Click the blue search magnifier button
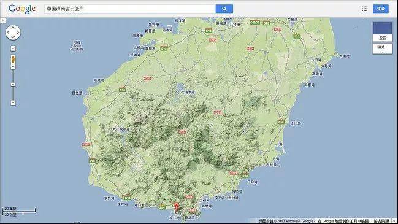This screenshot has height=224, width=398. click(x=224, y=9)
